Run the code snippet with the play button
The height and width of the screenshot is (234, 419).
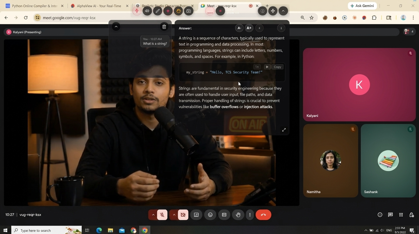(x=267, y=67)
